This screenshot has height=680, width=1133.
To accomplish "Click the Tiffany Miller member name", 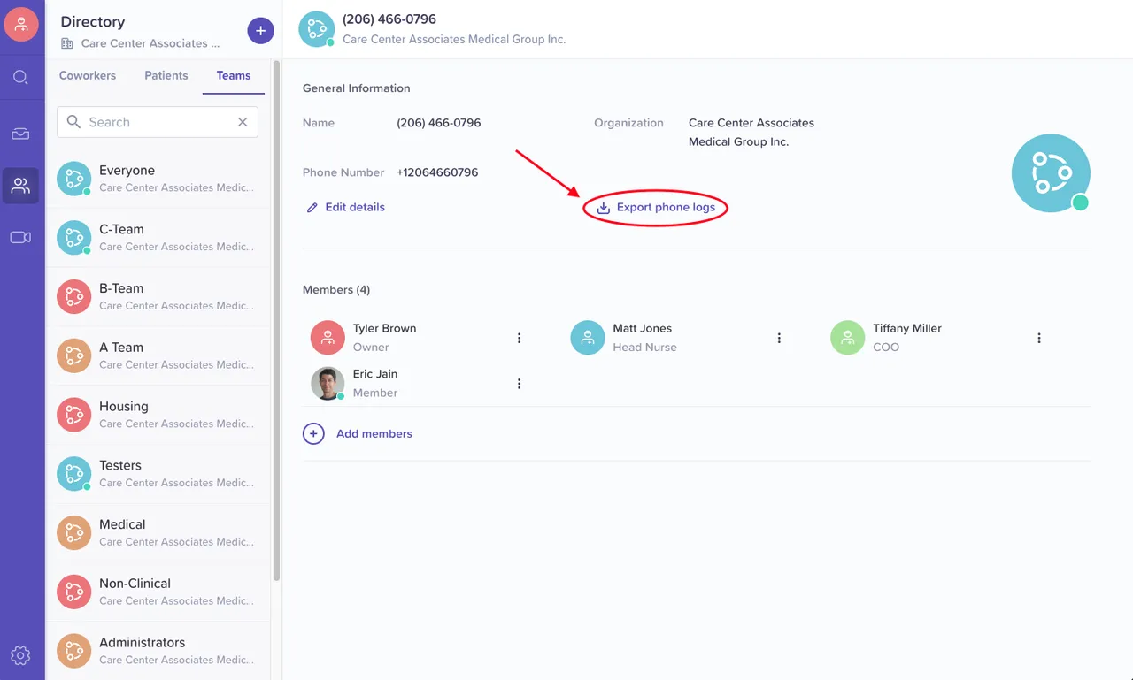I will (907, 328).
